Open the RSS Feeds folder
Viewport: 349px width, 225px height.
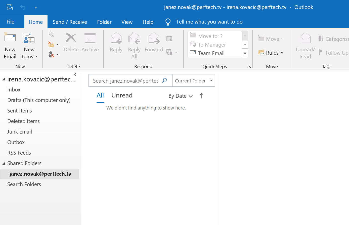pos(19,153)
